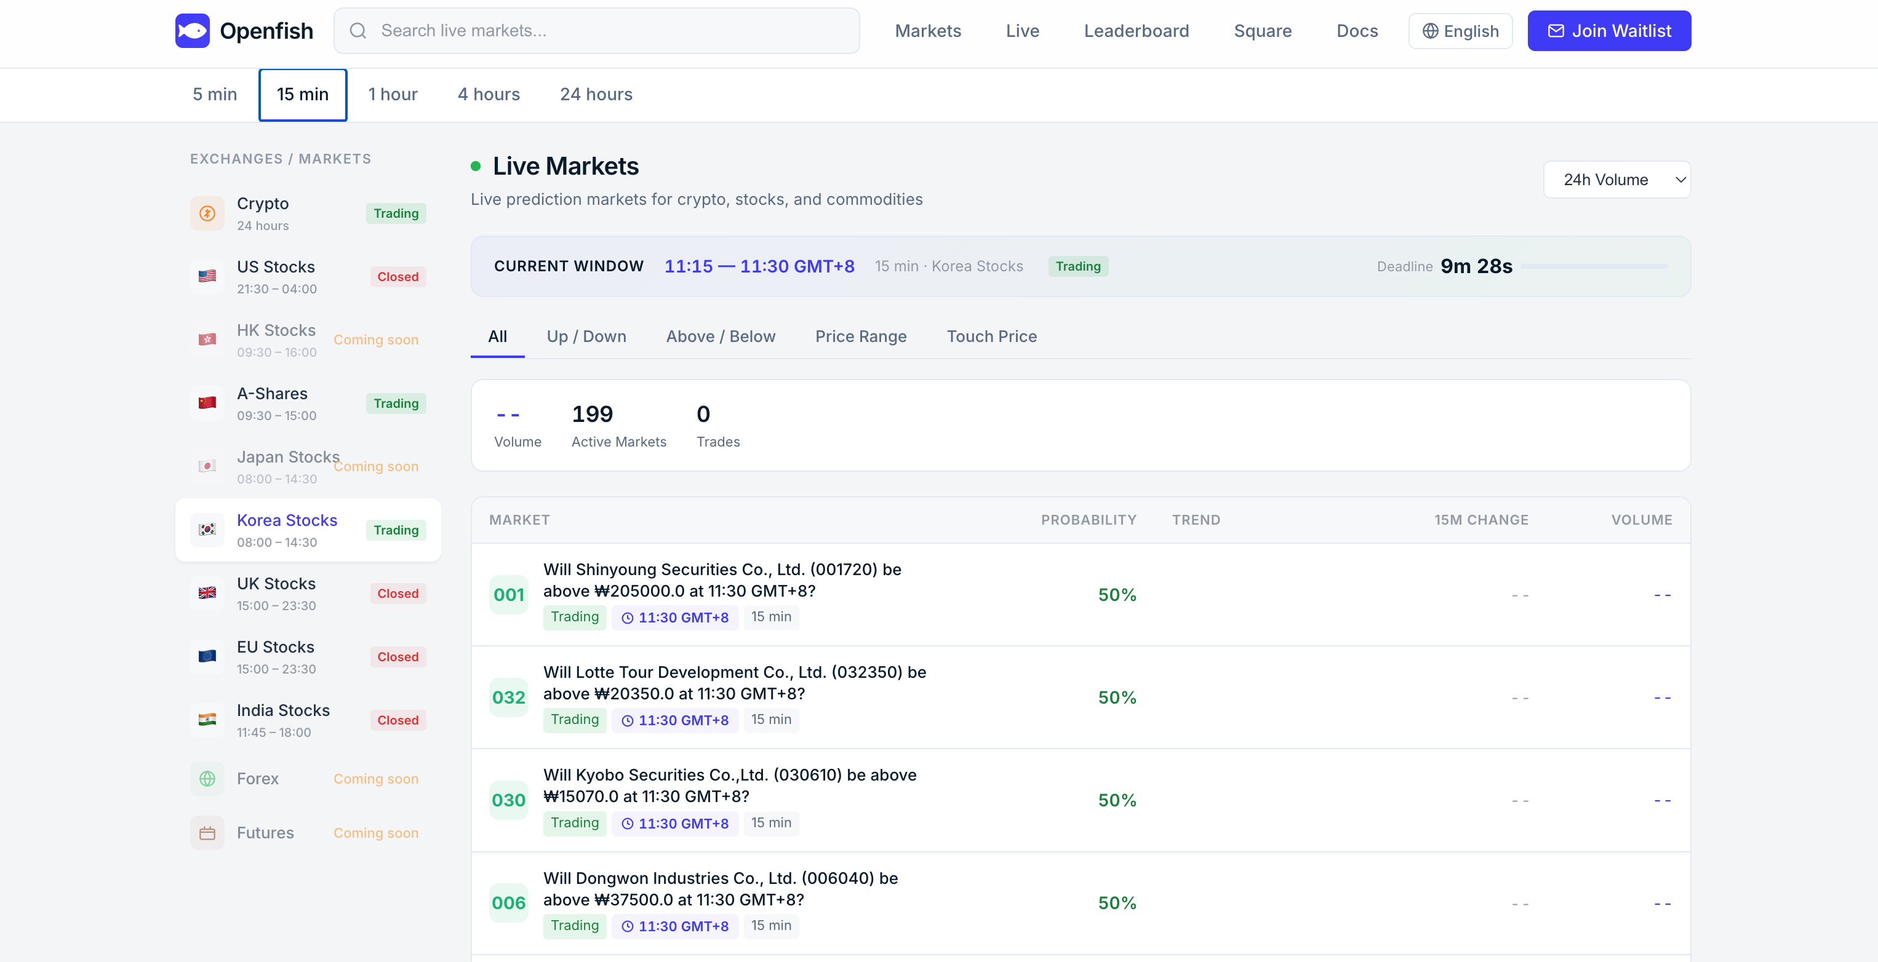The image size is (1878, 962).
Task: Click the South Korea flag icon
Action: click(207, 531)
